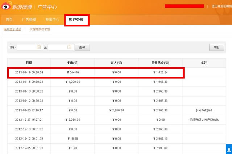Switch to the 首页 tab
The image size is (232, 154).
pos(9,20)
